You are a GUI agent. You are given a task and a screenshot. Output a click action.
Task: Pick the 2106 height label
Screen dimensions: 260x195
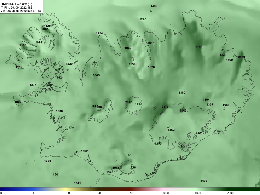(x=23, y=45)
